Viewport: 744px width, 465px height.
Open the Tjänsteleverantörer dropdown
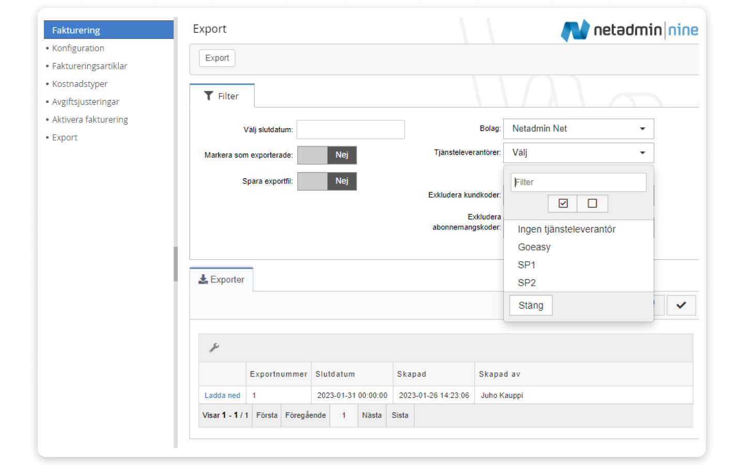tap(578, 153)
